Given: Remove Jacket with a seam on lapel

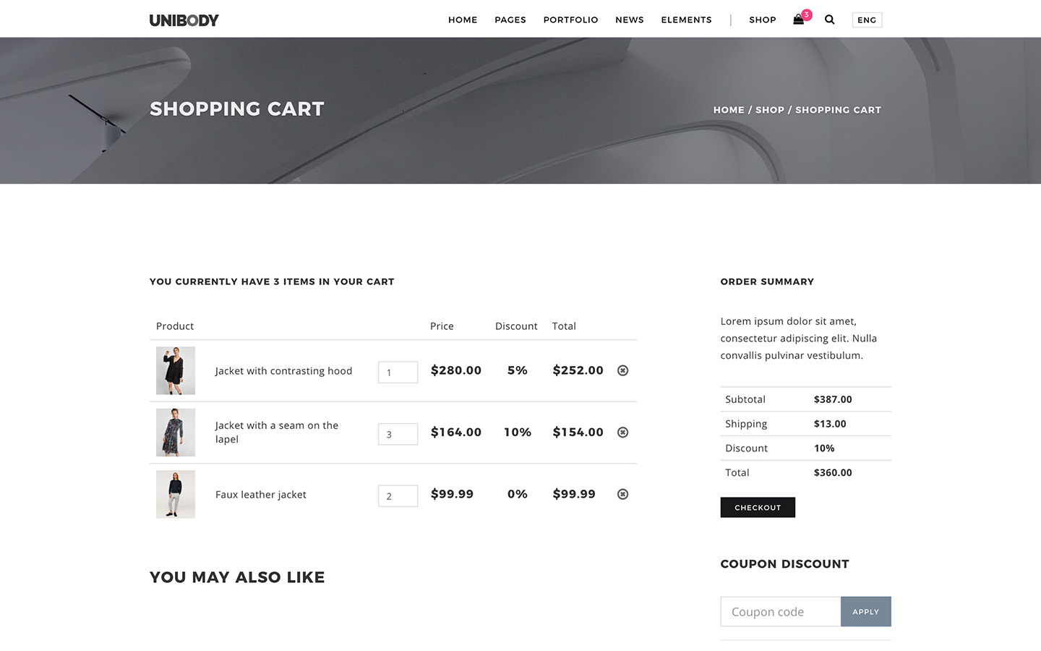Looking at the screenshot, I should click(622, 433).
